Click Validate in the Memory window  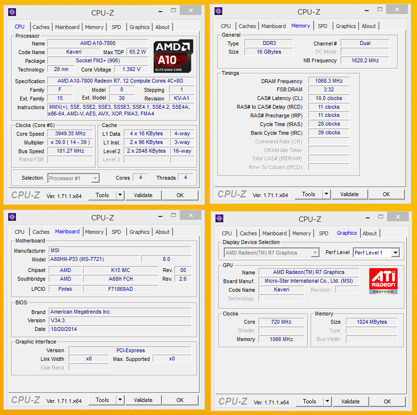pyautogui.click(x=350, y=194)
